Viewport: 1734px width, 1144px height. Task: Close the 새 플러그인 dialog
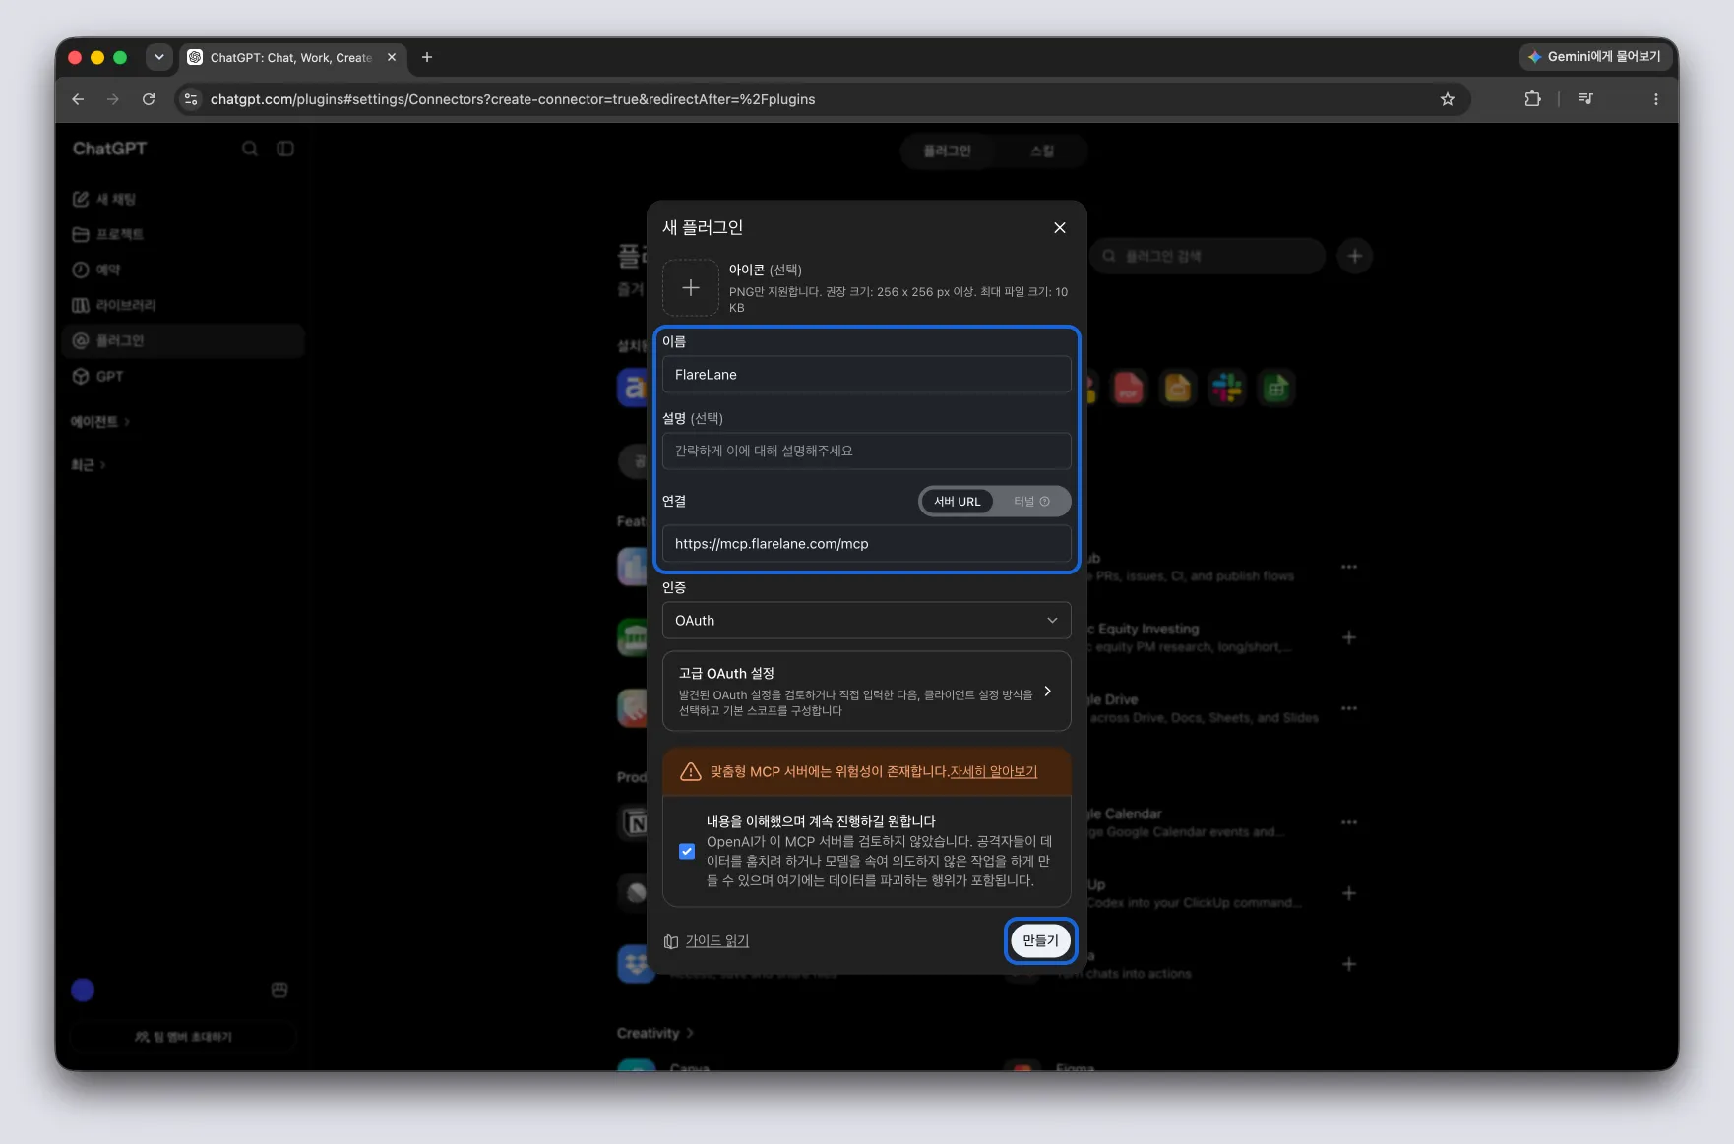[1060, 227]
